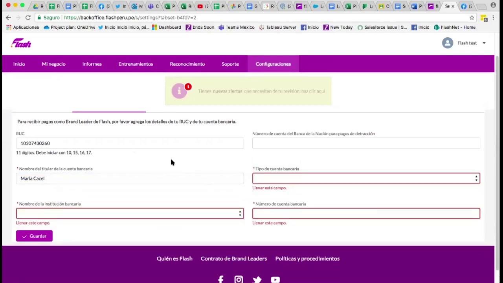Screen dimensions: 503x283
Task: Open FlashNet - Home bookmark
Action: pos(455,28)
